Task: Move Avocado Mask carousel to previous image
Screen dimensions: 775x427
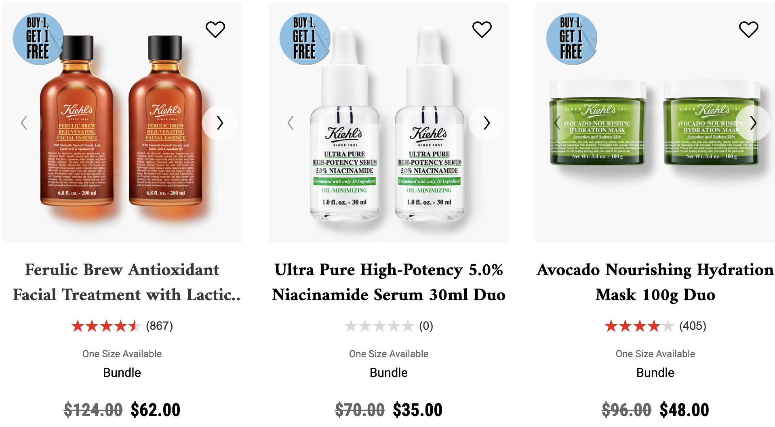Action: point(558,123)
